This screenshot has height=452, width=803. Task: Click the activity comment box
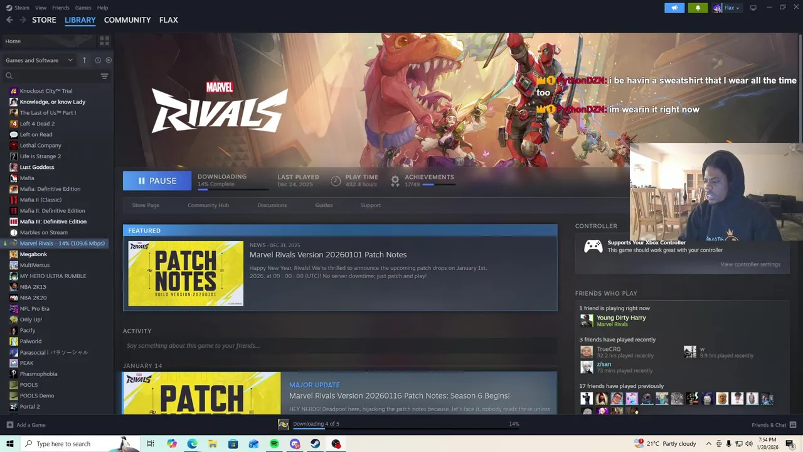(x=340, y=346)
